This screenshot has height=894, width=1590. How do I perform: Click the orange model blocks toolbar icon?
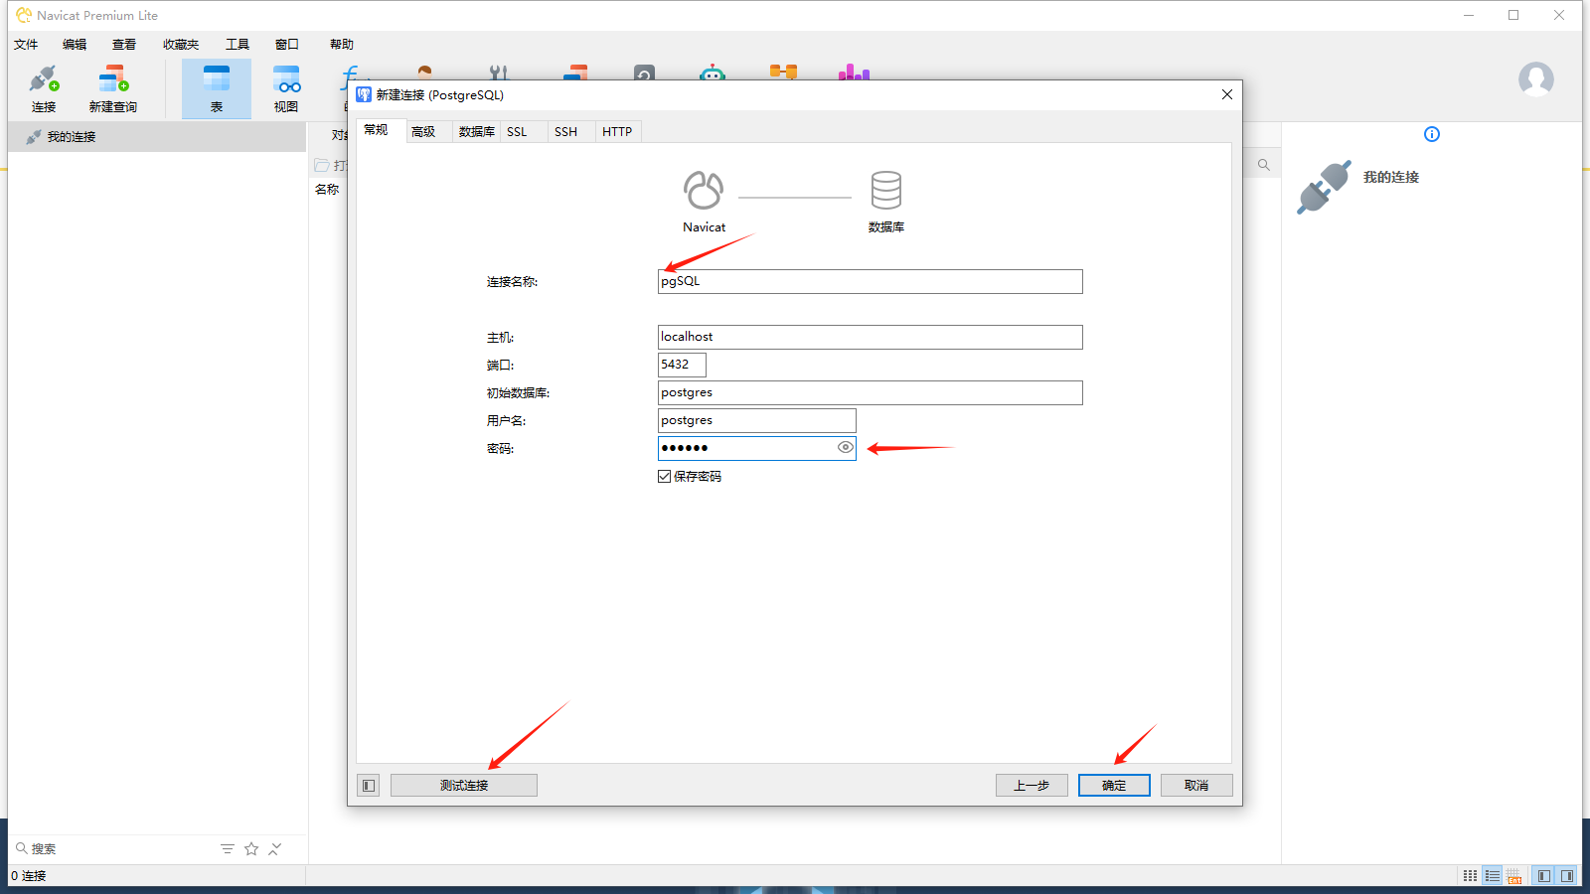[783, 72]
